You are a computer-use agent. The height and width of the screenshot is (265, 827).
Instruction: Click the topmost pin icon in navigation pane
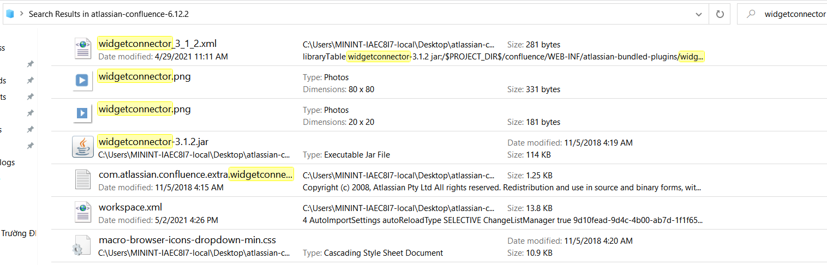click(x=31, y=64)
